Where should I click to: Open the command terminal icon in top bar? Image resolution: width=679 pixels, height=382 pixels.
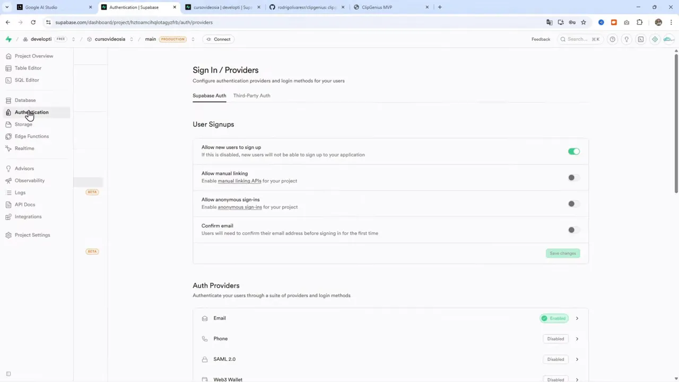click(640, 39)
